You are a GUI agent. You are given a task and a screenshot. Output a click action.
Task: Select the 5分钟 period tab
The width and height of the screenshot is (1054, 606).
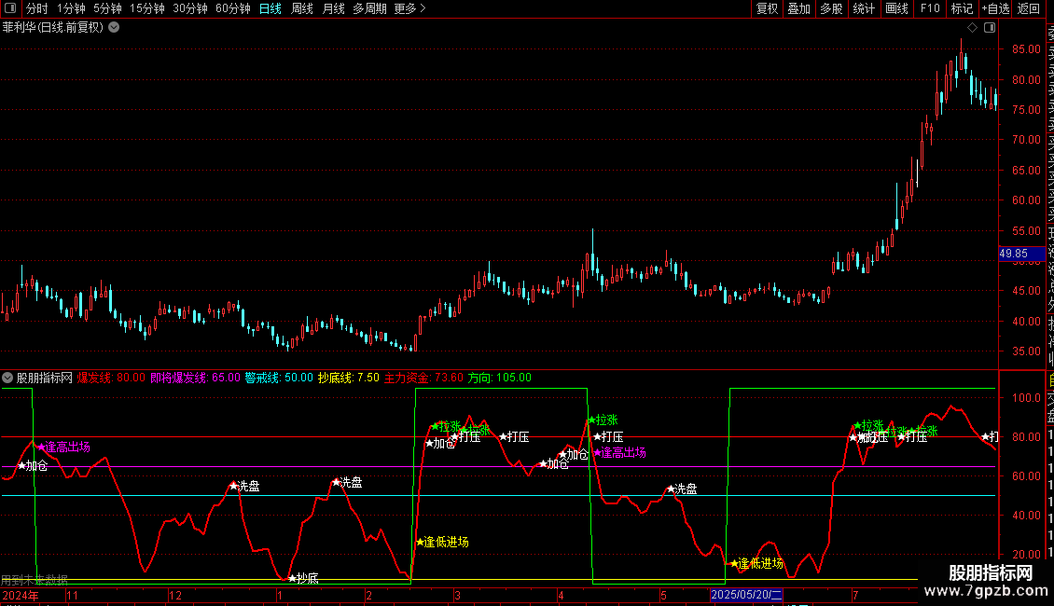(107, 8)
